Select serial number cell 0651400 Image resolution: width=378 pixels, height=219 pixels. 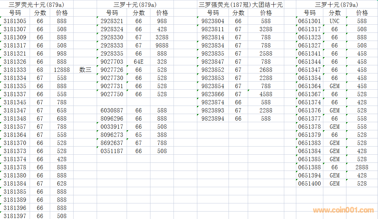tap(310, 184)
